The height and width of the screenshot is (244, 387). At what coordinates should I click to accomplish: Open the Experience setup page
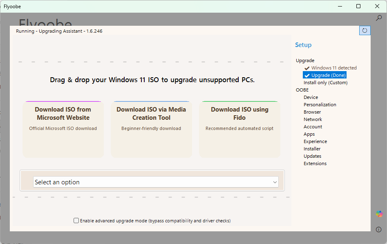click(x=315, y=141)
